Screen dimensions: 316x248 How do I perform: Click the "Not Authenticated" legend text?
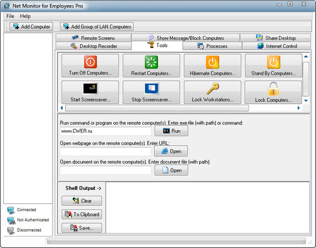(x=33, y=220)
